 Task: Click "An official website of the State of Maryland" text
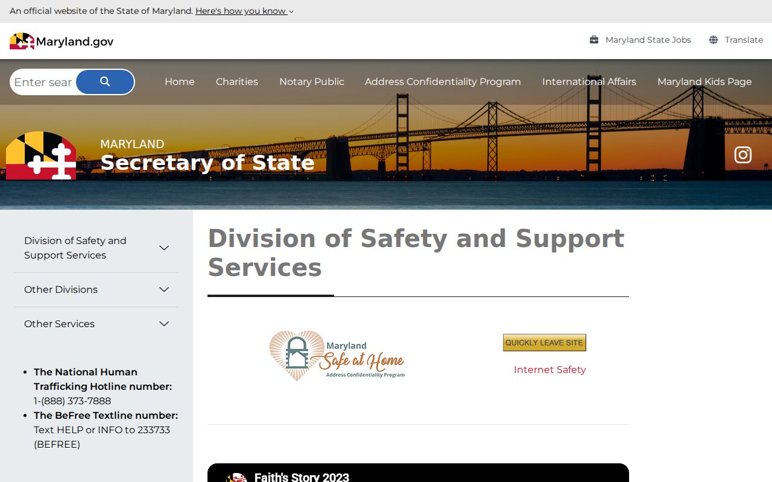(x=101, y=11)
